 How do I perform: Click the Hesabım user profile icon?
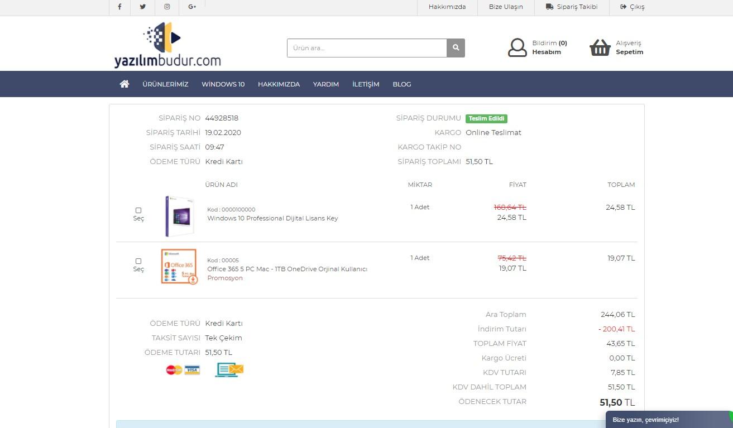(x=518, y=47)
